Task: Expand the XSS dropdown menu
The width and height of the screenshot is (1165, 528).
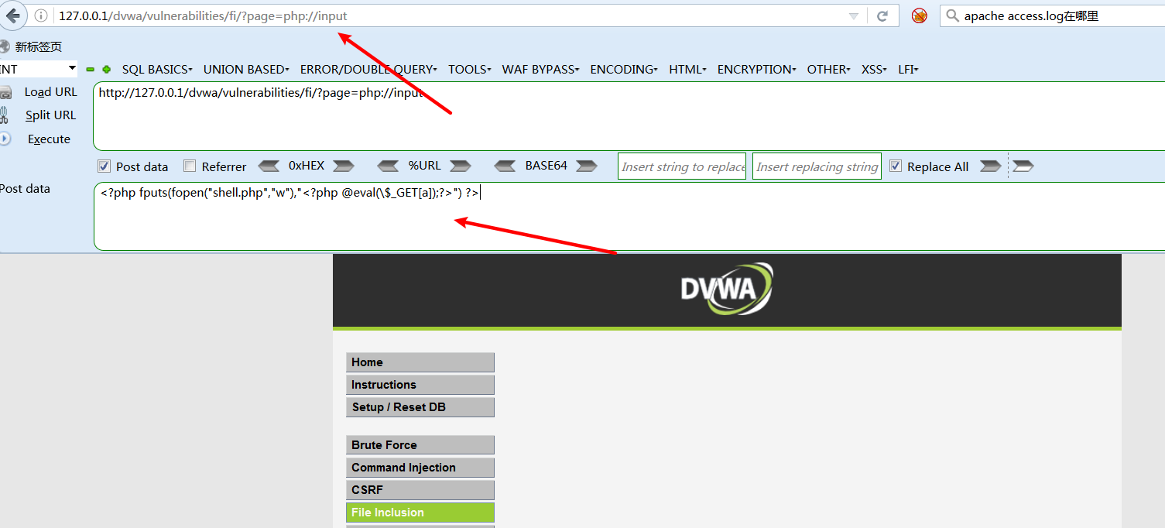Action: (874, 70)
